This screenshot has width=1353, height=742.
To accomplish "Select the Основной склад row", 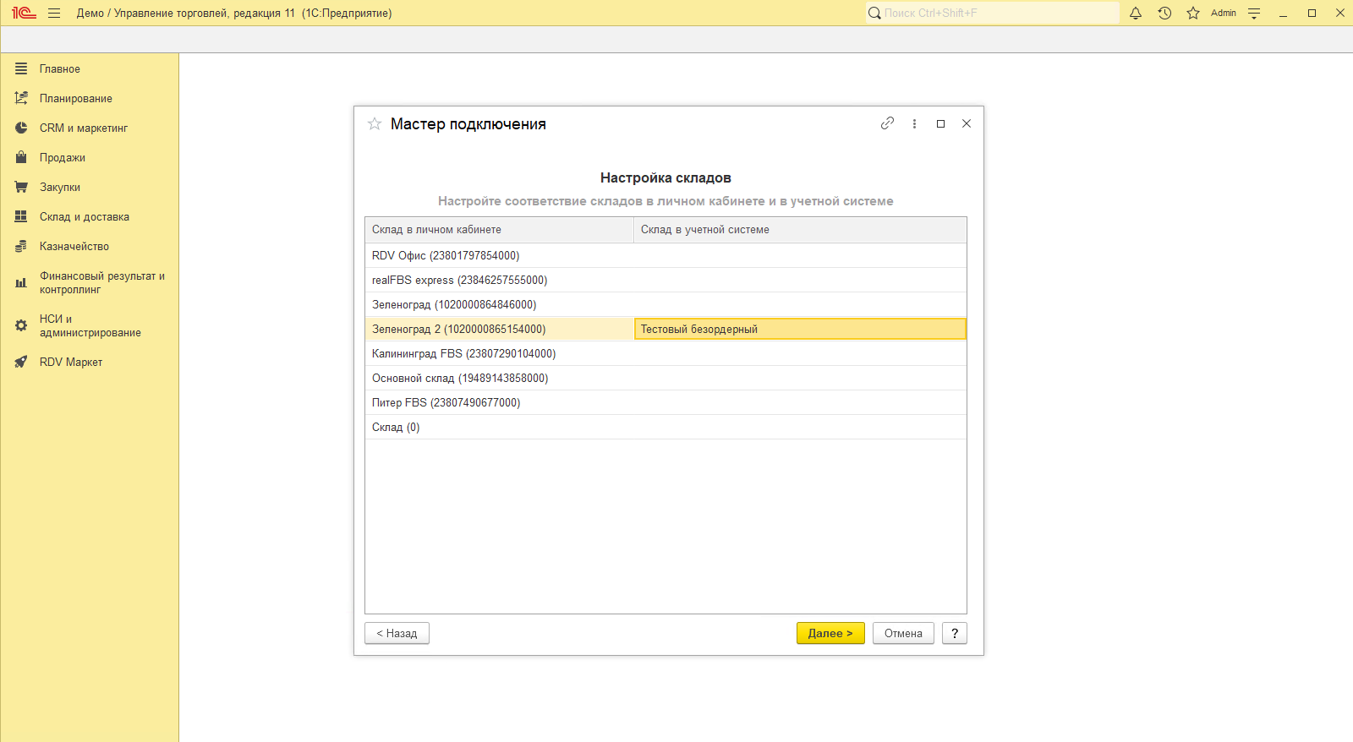I will point(460,379).
